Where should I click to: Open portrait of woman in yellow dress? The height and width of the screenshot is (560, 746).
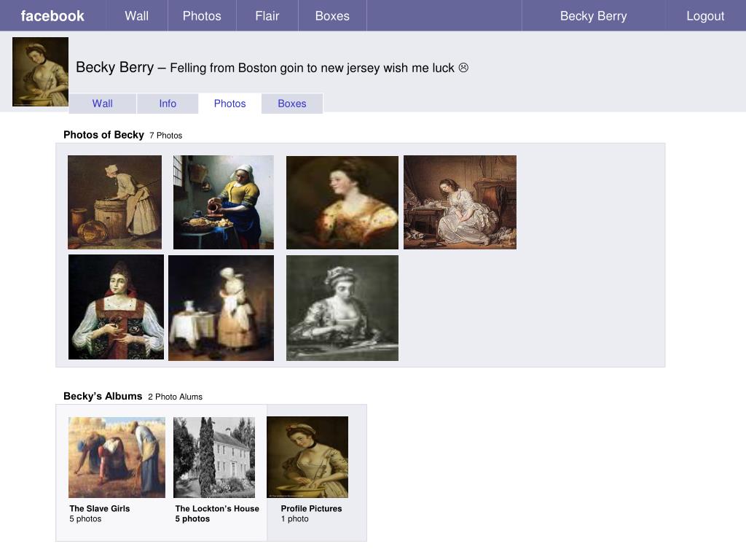(x=342, y=203)
